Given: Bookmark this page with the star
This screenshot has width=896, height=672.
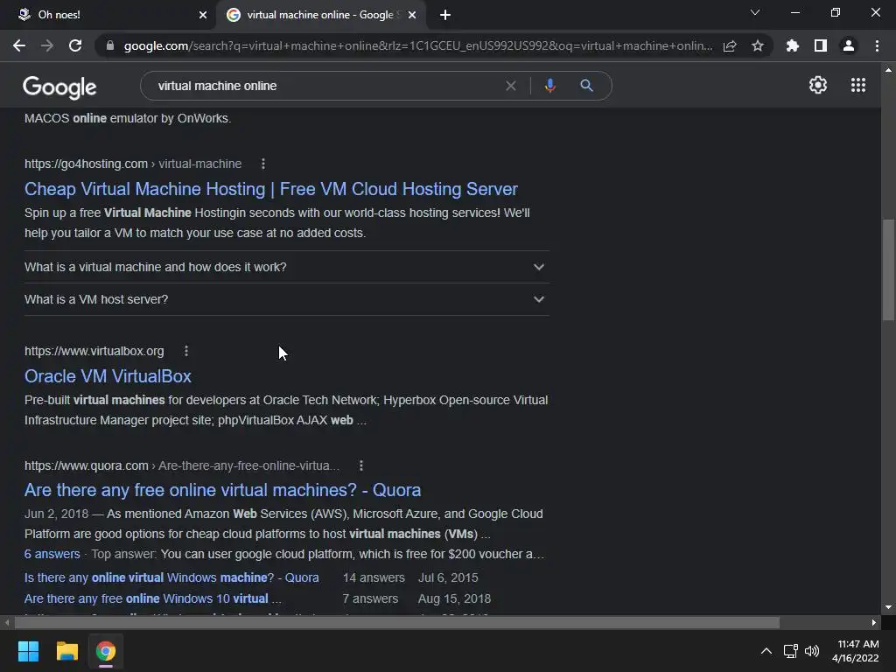Looking at the screenshot, I should point(758,45).
